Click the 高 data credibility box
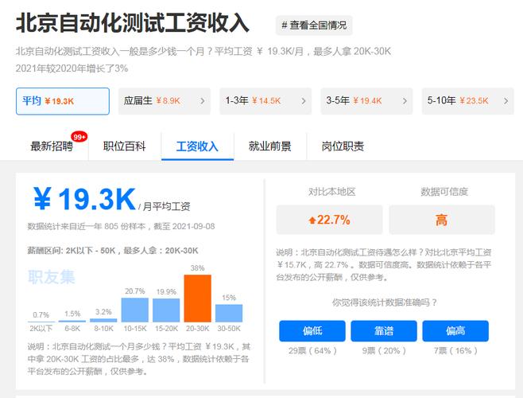The image size is (523, 398). tap(442, 220)
